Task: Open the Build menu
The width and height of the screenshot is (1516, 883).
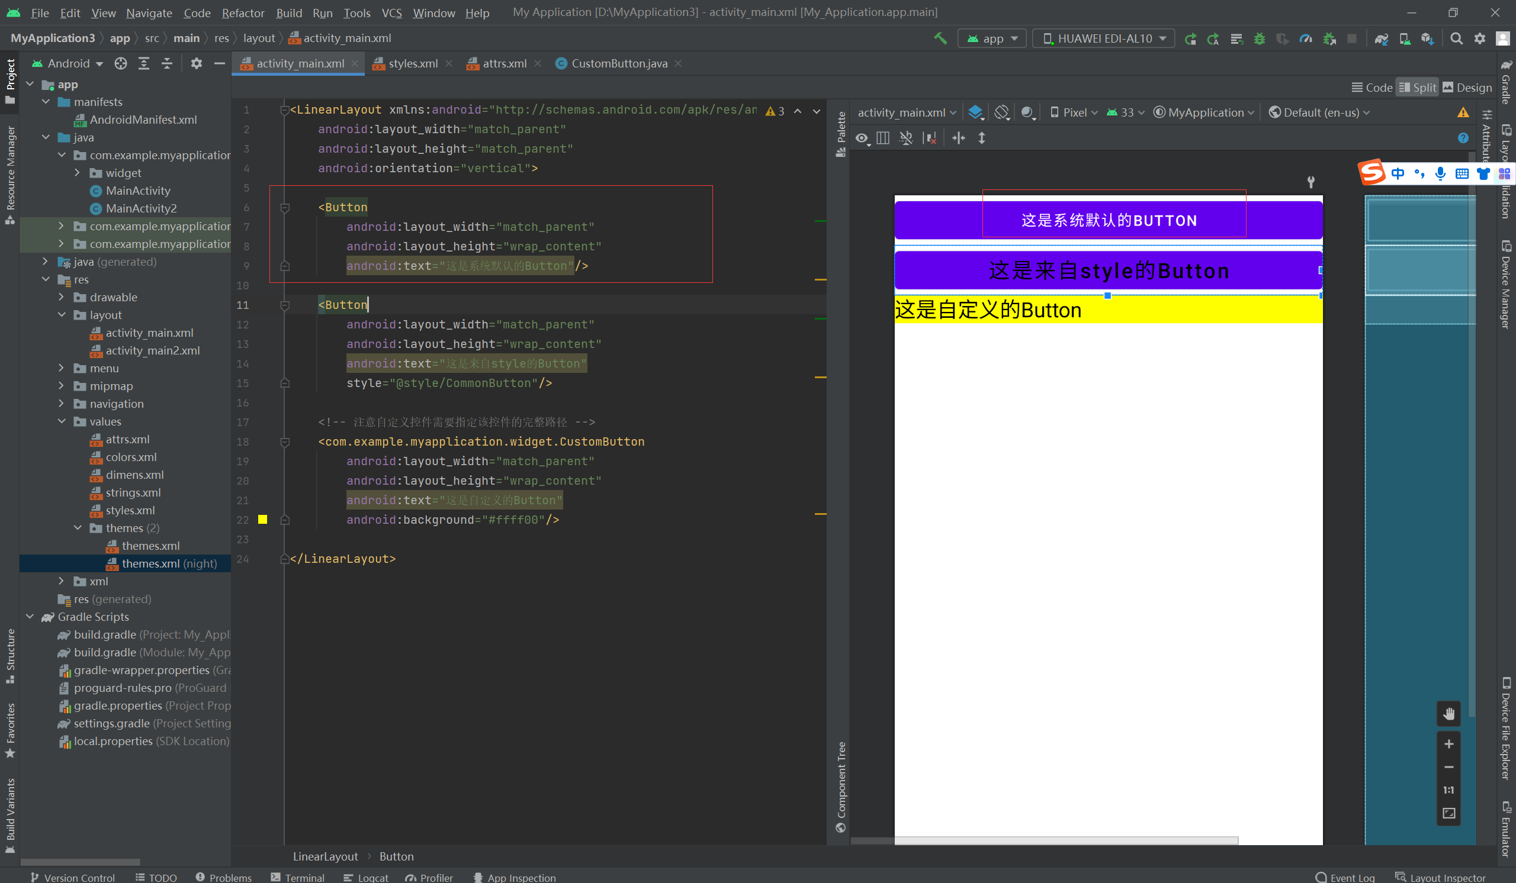Action: [289, 12]
